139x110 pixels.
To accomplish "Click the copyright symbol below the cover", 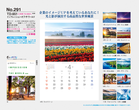I will pyautogui.click(x=8, y=102).
